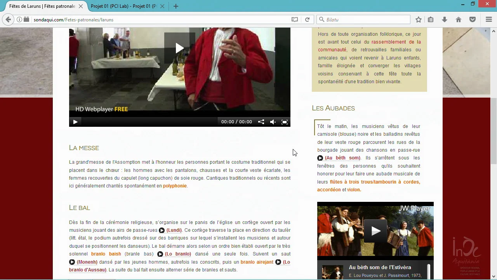Reload the current page
497x280 pixels.
click(307, 19)
